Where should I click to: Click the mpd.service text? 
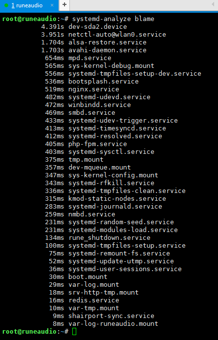[90, 58]
